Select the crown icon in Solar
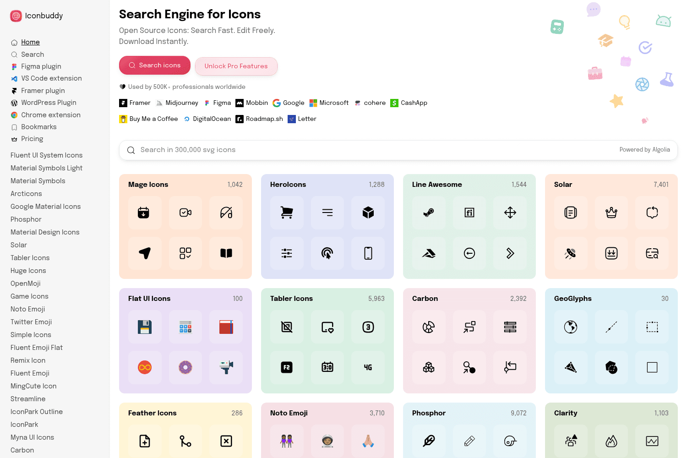The height and width of the screenshot is (458, 687). [611, 213]
